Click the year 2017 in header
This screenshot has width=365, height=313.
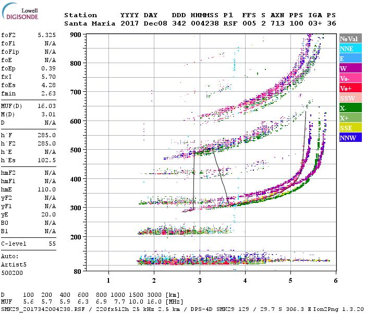pos(129,23)
